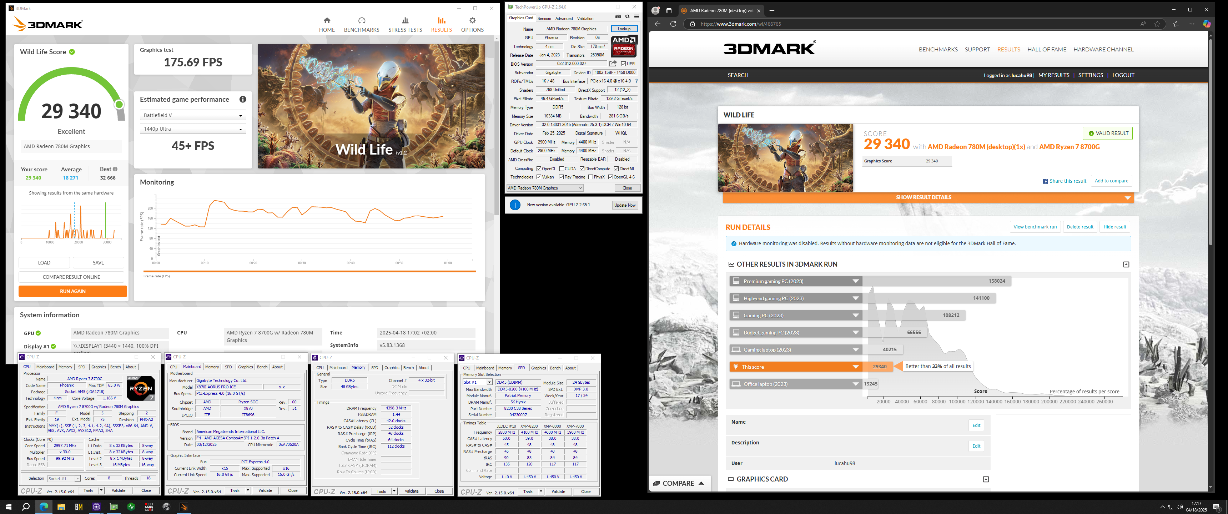Open Copilot in the Edge toolbar

(1207, 24)
